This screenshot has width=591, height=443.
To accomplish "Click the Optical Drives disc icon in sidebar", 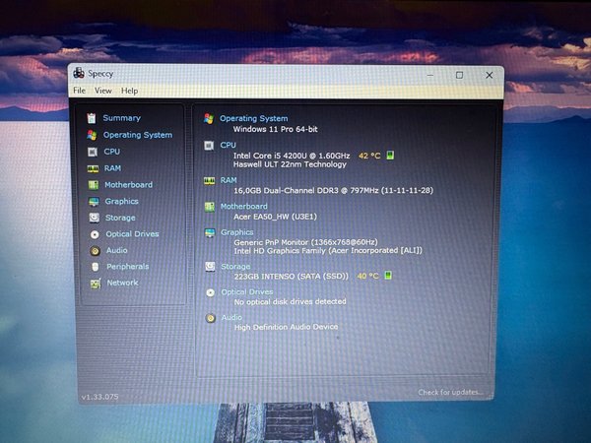I will click(95, 234).
